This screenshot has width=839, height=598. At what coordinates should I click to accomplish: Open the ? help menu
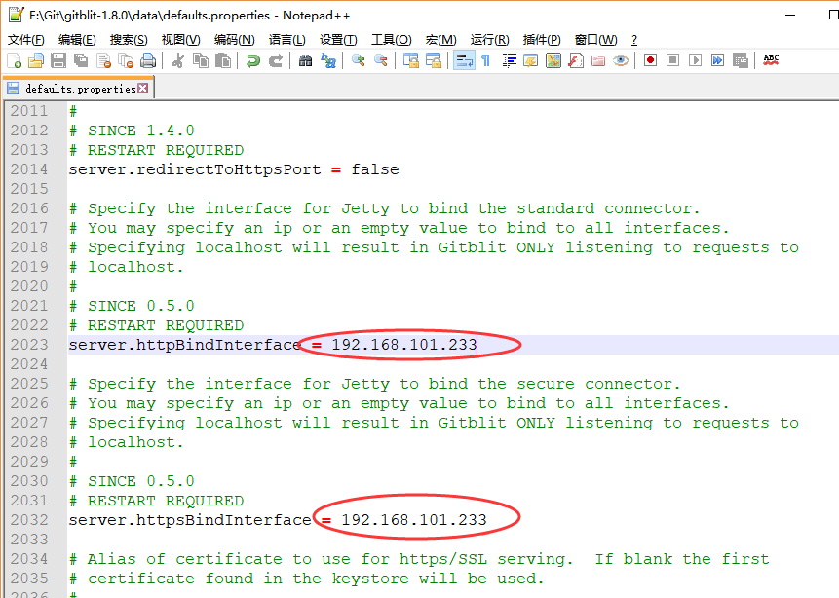point(634,40)
